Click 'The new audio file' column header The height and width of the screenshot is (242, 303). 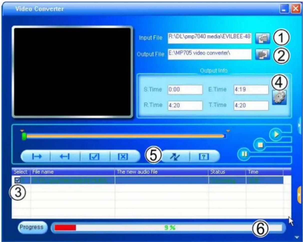[x=161, y=172]
